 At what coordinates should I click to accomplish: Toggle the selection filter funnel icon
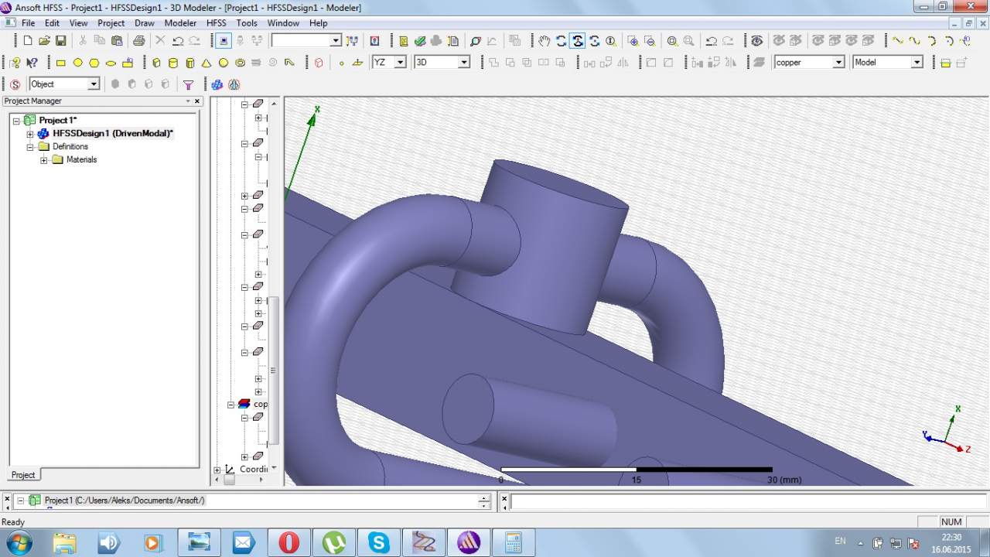[188, 84]
